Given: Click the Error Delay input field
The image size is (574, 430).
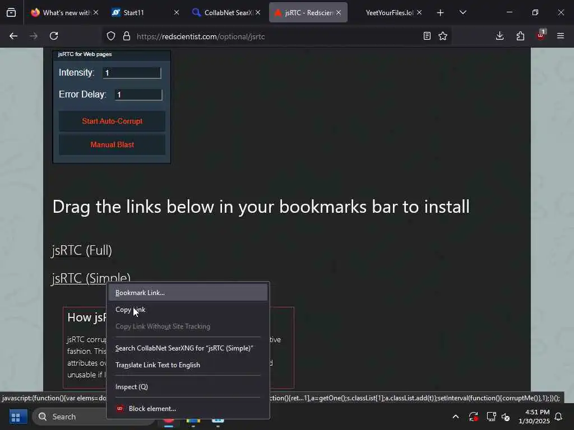Looking at the screenshot, I should tap(138, 95).
